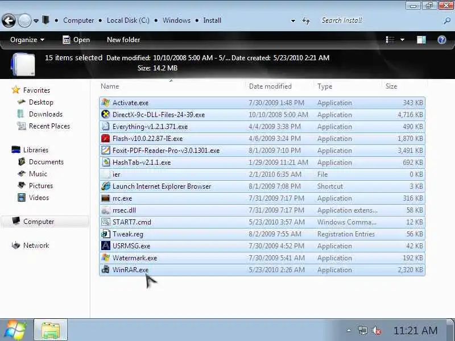Open Libraries in the navigation pane
This screenshot has width=455, height=341.
[36, 150]
